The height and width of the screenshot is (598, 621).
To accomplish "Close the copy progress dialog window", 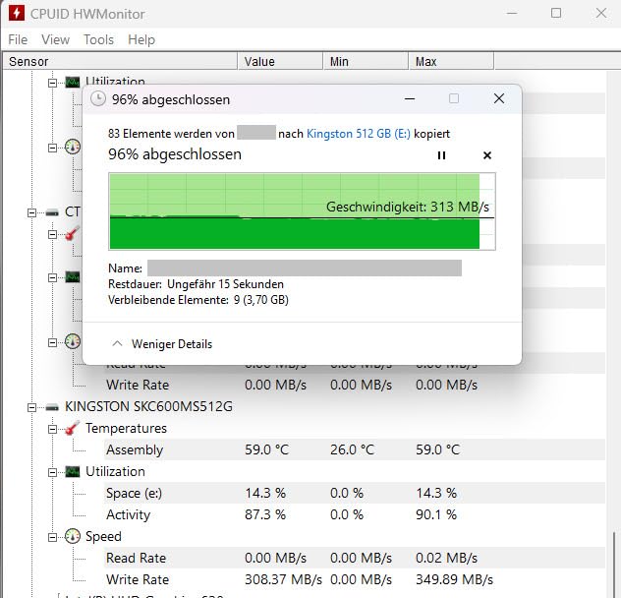I will pyautogui.click(x=499, y=98).
